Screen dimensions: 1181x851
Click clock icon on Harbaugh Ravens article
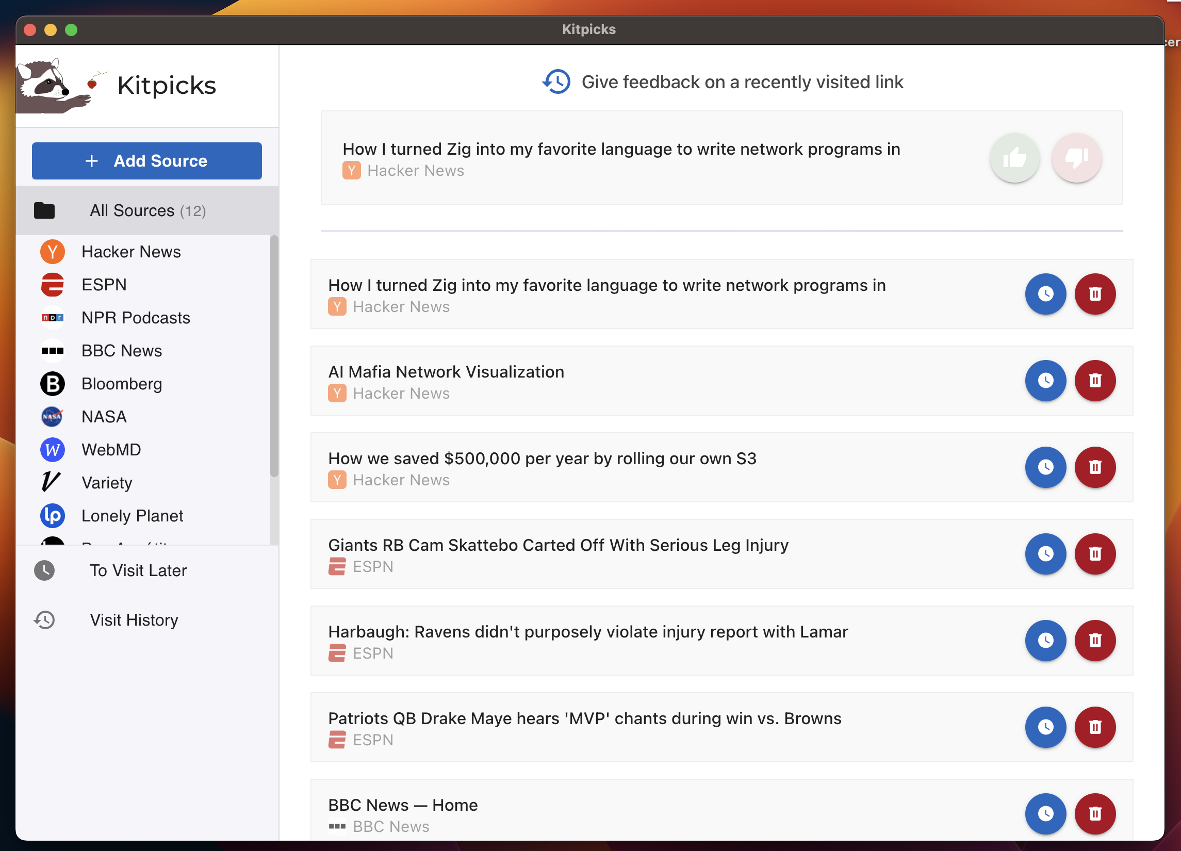[x=1045, y=641]
